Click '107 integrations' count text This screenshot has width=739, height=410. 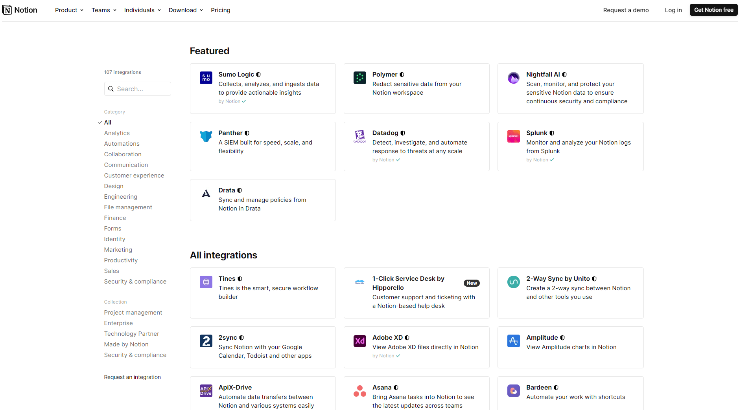[x=122, y=72]
